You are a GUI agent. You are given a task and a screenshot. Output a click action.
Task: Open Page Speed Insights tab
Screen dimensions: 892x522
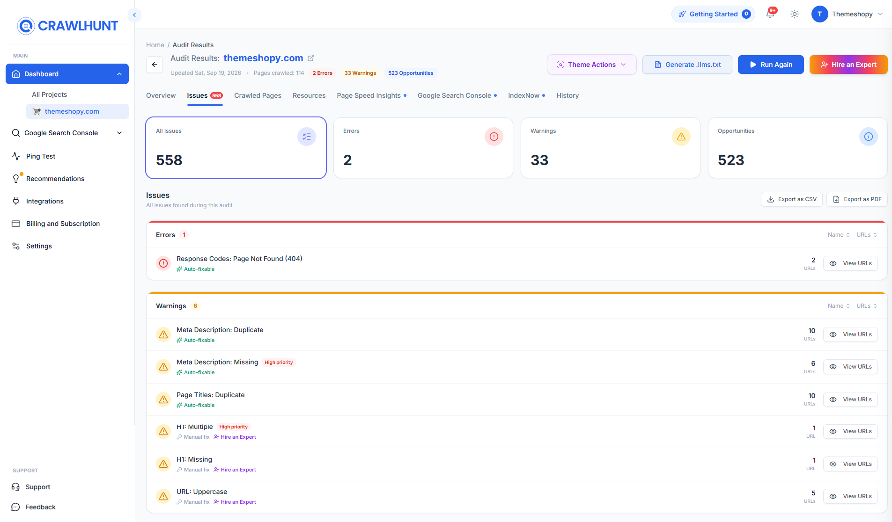click(x=371, y=95)
